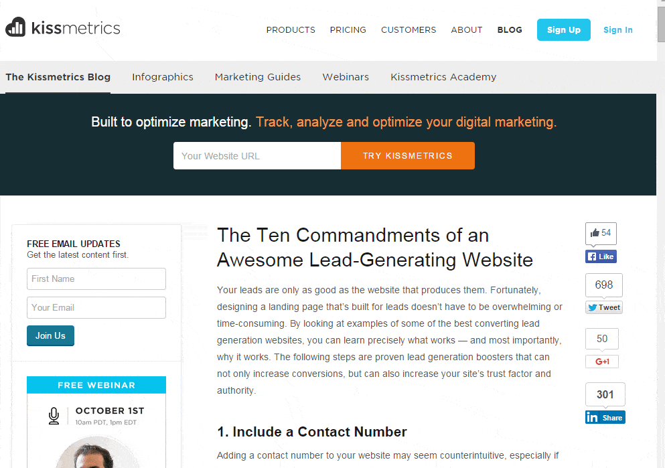Select the Webinars tab
The height and width of the screenshot is (468, 665).
346,77
